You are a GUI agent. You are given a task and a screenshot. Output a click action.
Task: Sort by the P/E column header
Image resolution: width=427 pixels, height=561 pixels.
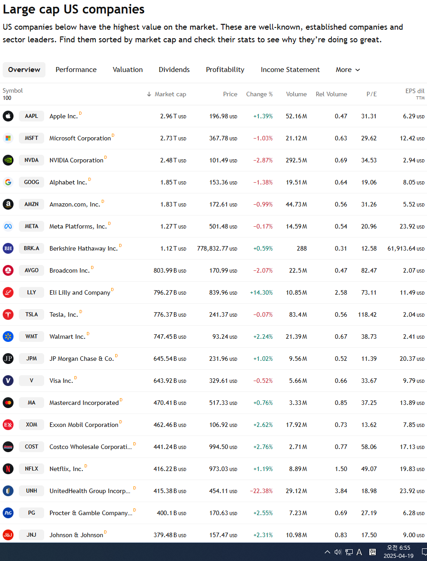pyautogui.click(x=372, y=94)
